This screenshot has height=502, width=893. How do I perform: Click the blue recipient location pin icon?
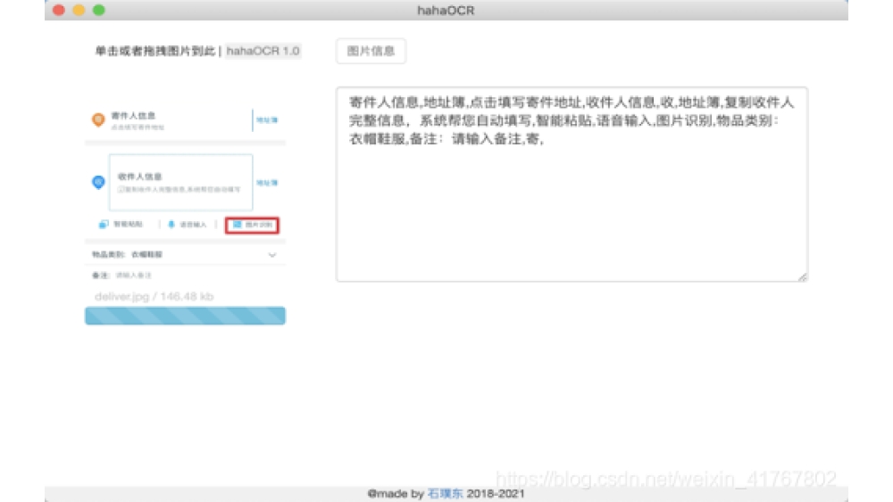98,182
